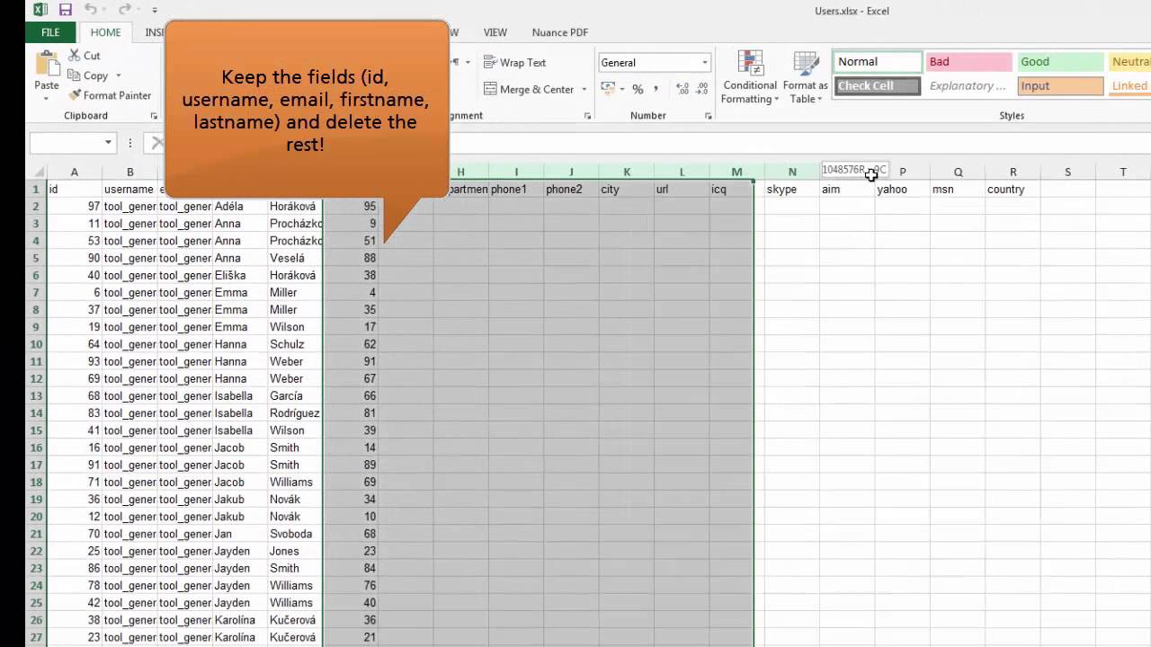Screen dimensions: 1151x647
Task: Select column N header
Action: [x=792, y=172]
